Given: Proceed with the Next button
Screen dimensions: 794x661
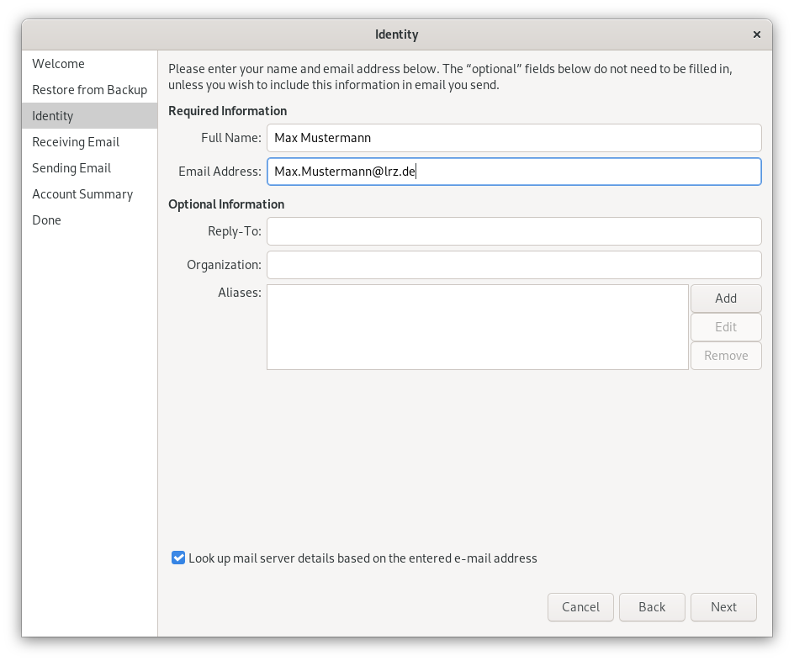Looking at the screenshot, I should [723, 607].
